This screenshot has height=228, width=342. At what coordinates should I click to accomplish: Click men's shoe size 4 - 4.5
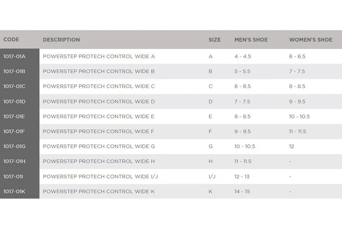point(243,57)
